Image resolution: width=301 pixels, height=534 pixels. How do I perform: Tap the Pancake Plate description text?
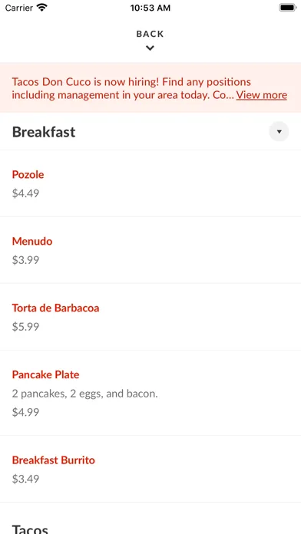(85, 394)
